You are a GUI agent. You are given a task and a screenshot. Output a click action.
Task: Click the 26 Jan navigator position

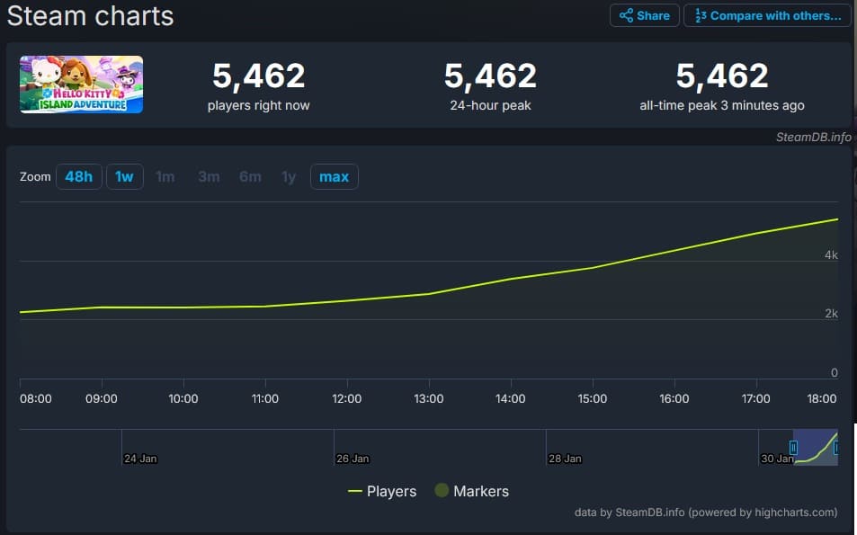coord(352,459)
